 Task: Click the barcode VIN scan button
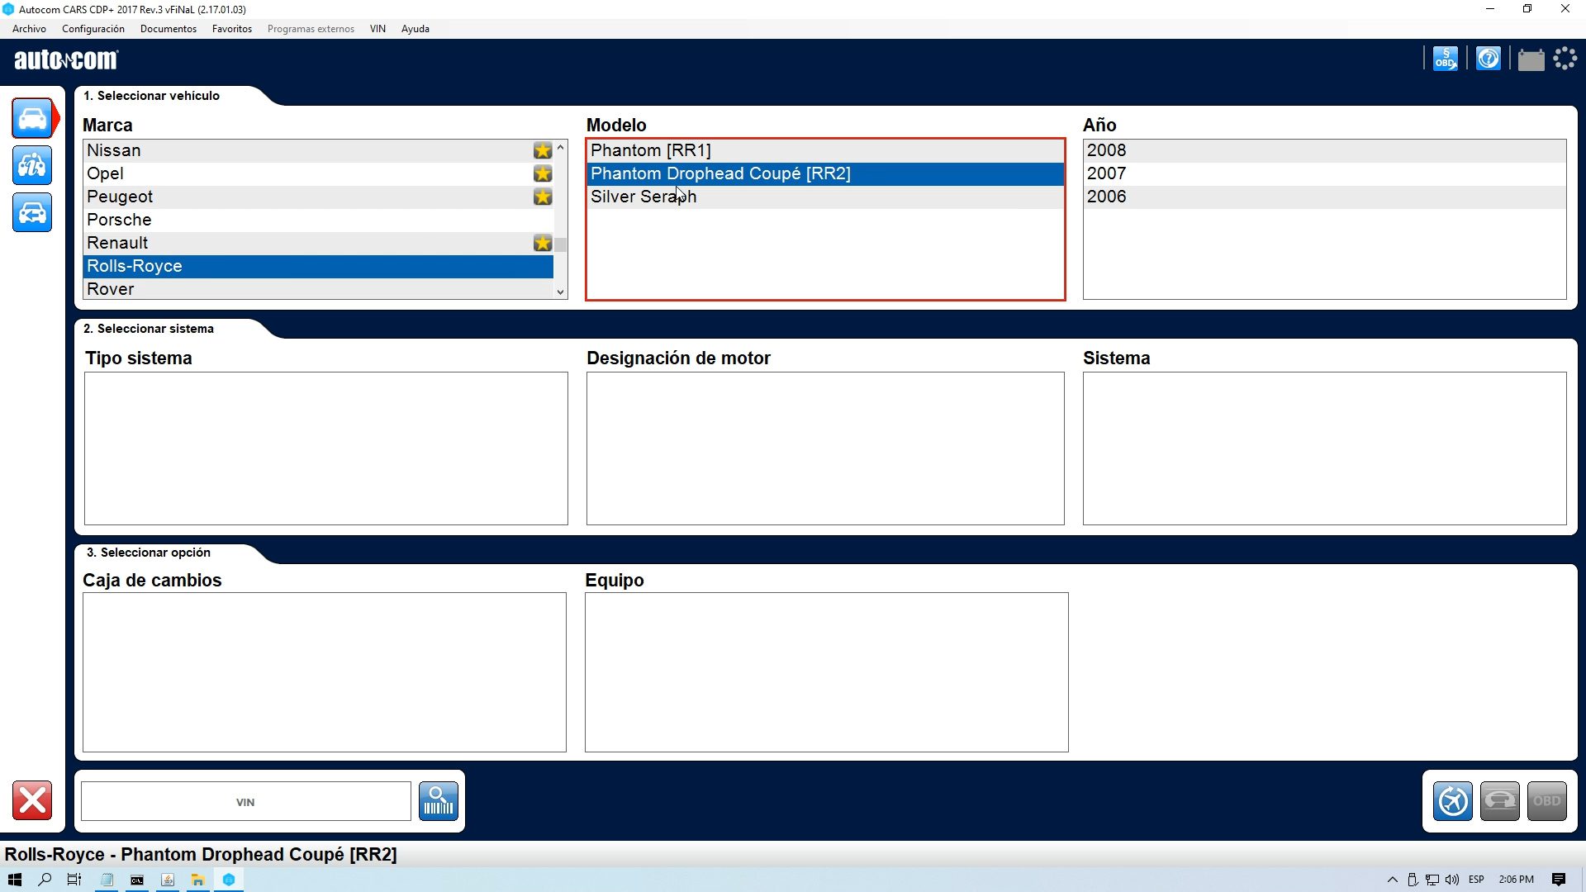[x=438, y=801]
